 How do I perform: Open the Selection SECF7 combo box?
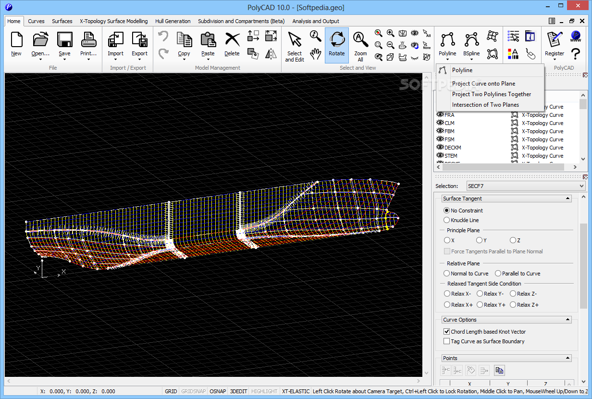click(525, 186)
